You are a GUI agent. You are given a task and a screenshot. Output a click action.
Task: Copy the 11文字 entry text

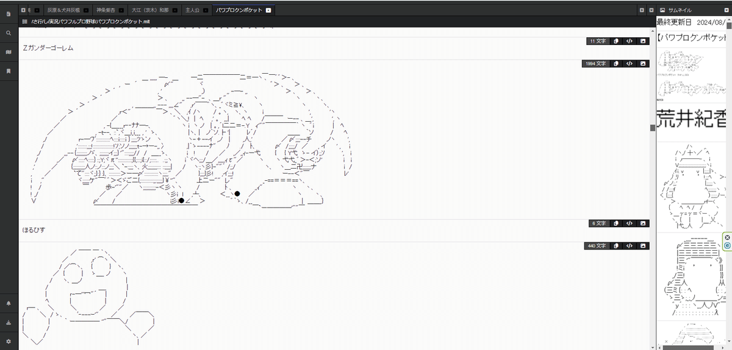pyautogui.click(x=616, y=41)
